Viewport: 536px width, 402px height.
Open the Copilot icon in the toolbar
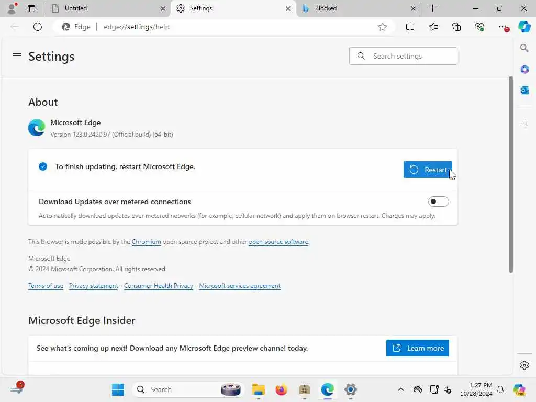(524, 27)
